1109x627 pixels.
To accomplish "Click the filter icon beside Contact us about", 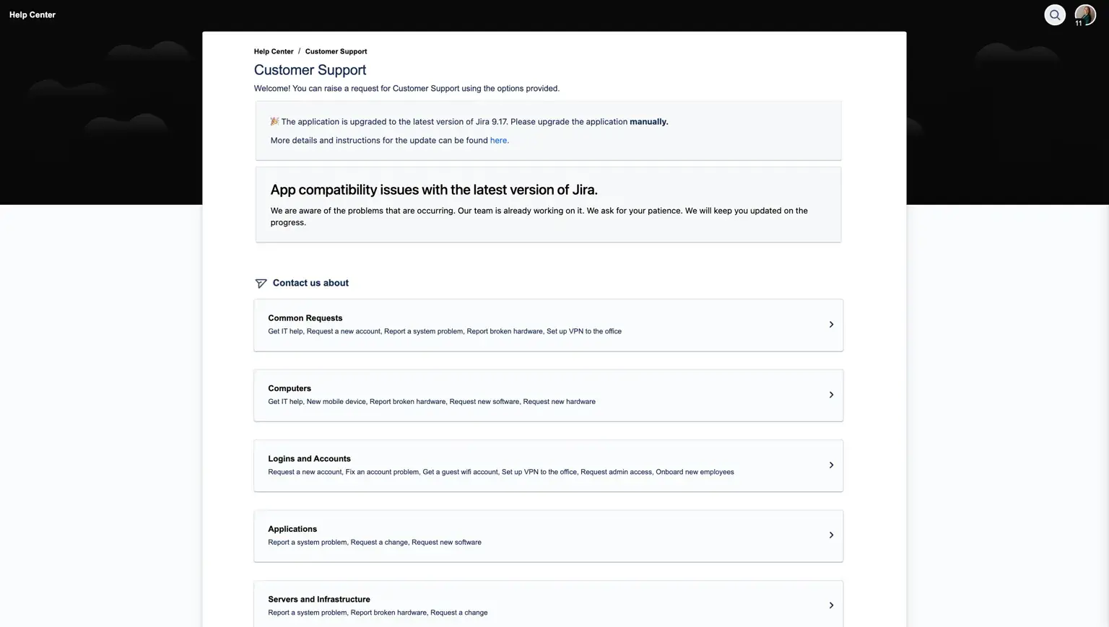I will pyautogui.click(x=261, y=284).
